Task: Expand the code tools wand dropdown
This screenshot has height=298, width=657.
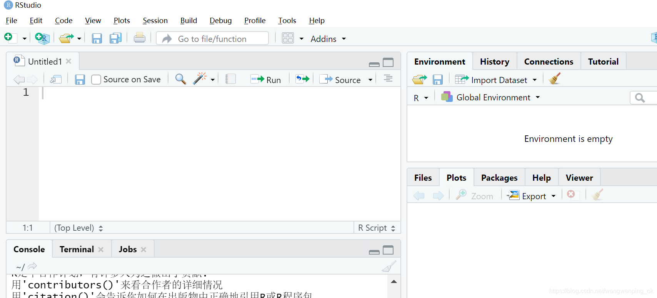Action: pyautogui.click(x=213, y=80)
